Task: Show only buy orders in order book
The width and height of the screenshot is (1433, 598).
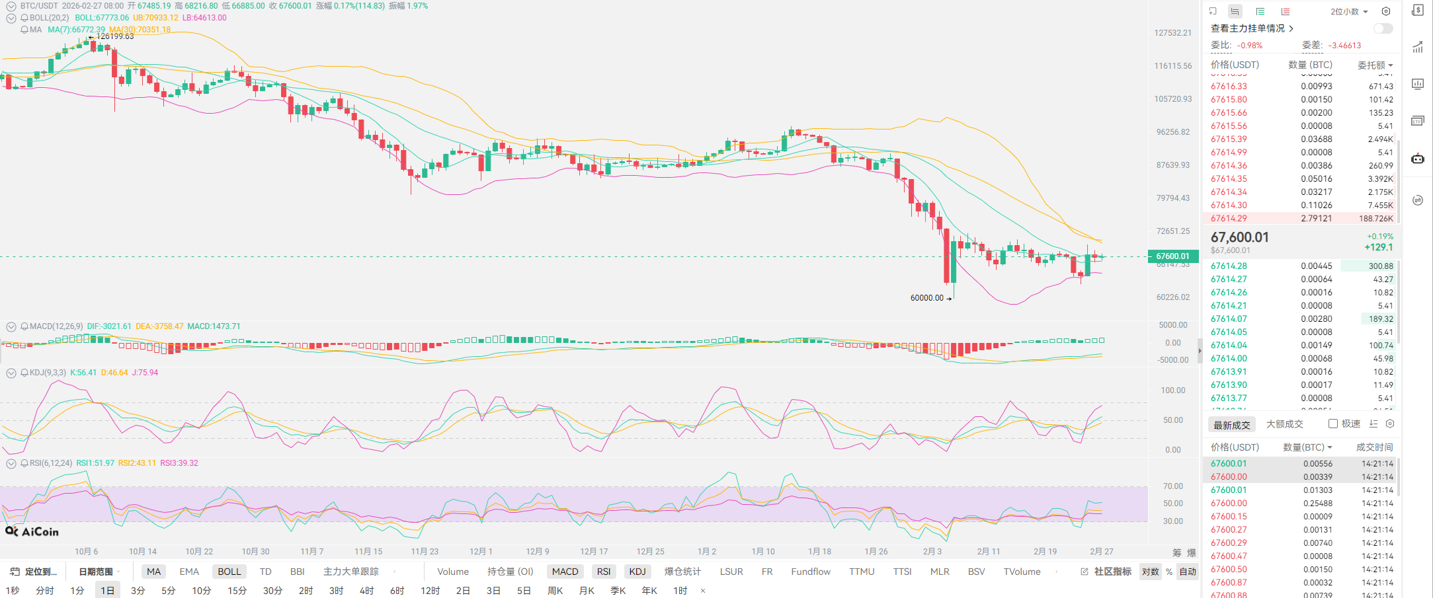Action: (x=1260, y=11)
